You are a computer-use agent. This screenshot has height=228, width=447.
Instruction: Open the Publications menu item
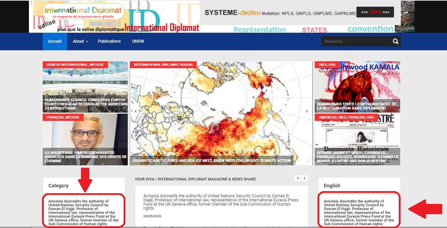point(109,41)
